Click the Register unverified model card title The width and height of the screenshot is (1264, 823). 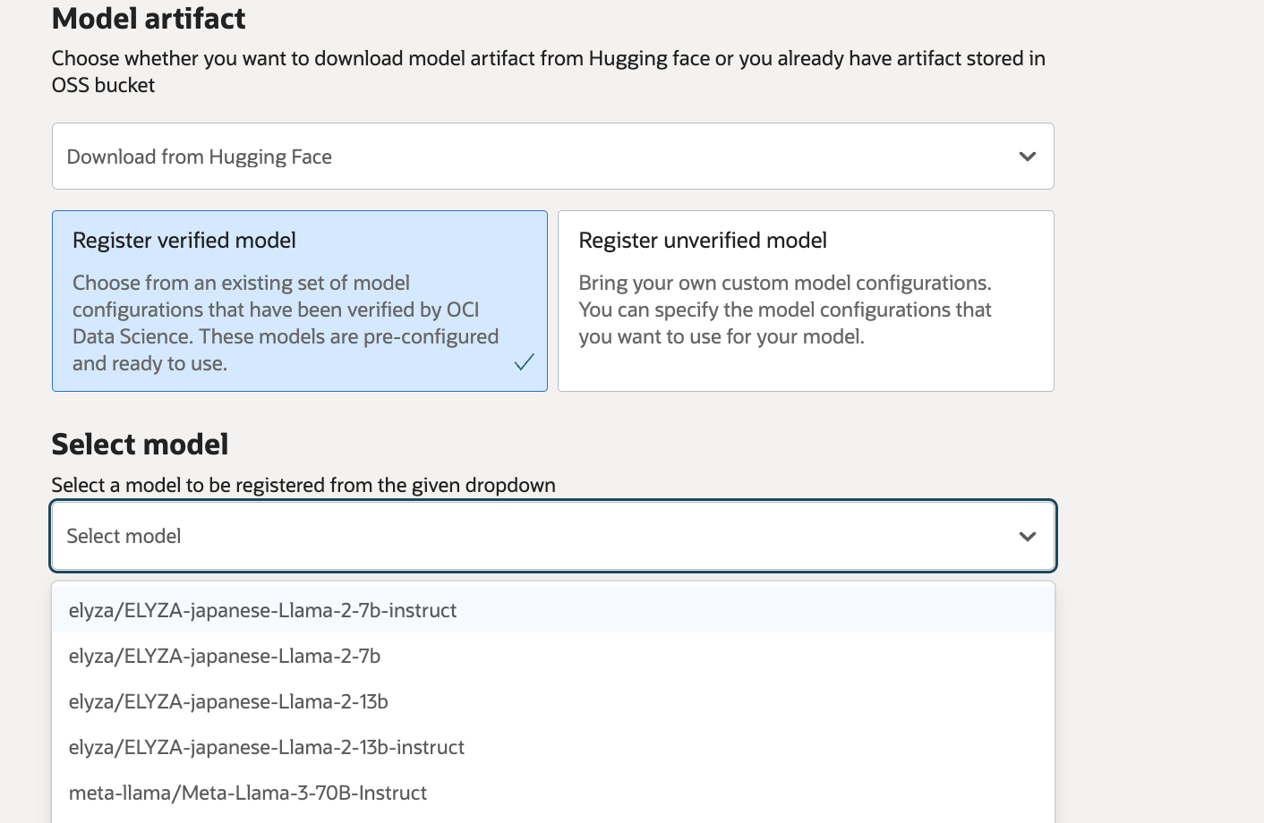[702, 240]
